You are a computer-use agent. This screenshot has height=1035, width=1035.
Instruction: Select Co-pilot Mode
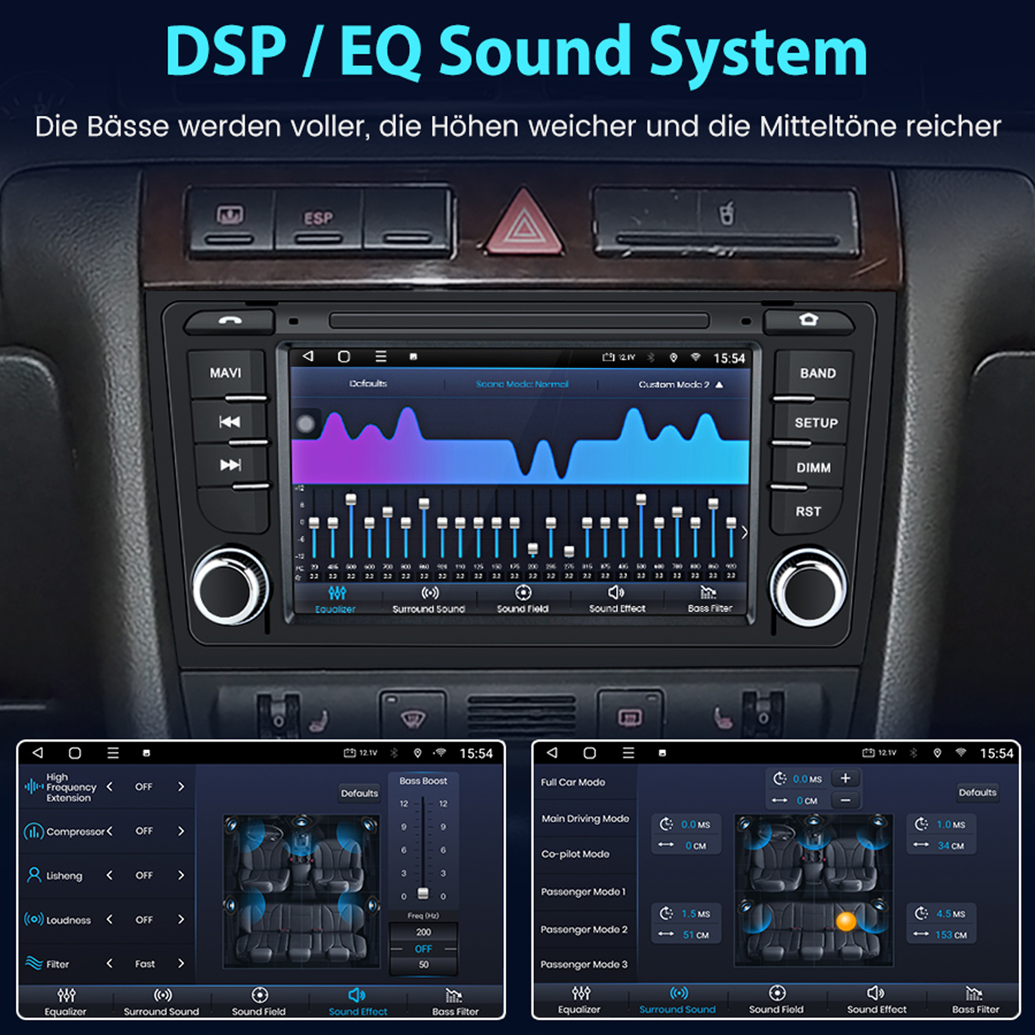(x=575, y=854)
